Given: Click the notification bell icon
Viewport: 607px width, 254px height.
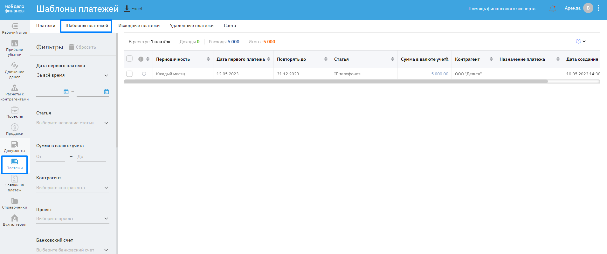Looking at the screenshot, I should [x=553, y=9].
